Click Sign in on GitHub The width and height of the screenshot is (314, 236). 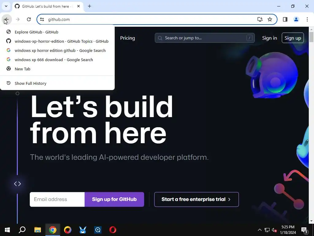(x=270, y=38)
